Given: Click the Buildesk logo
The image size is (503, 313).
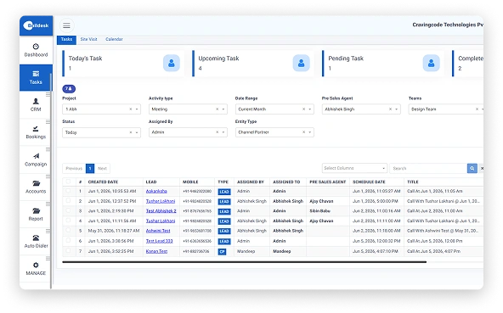Looking at the screenshot, I should [36, 25].
